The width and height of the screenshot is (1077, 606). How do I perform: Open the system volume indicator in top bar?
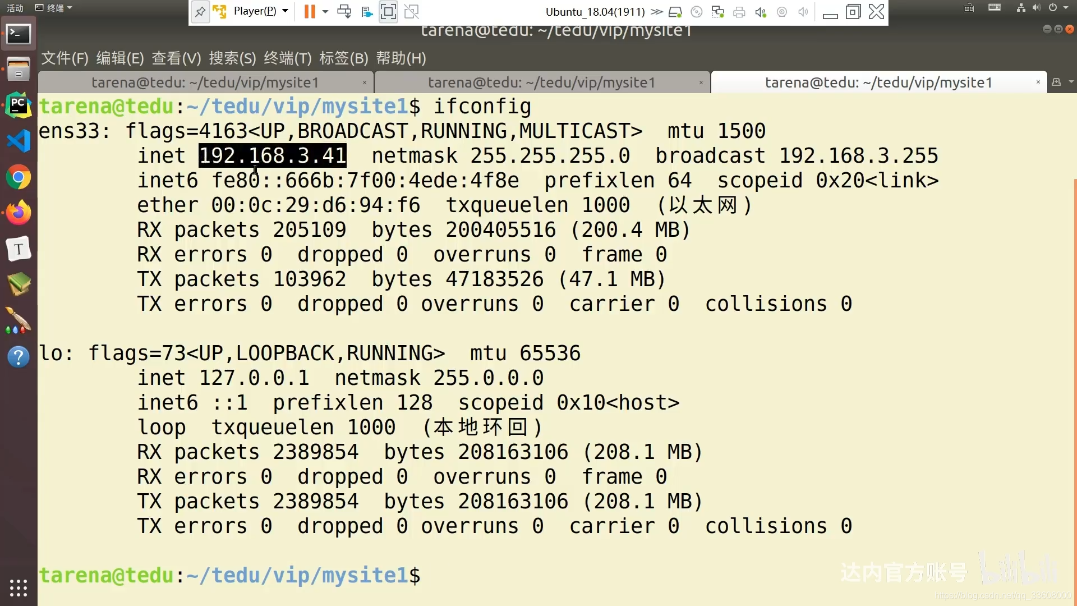tap(1036, 8)
